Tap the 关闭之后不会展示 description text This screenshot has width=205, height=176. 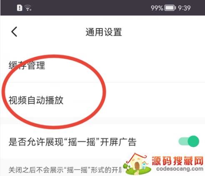(65, 170)
